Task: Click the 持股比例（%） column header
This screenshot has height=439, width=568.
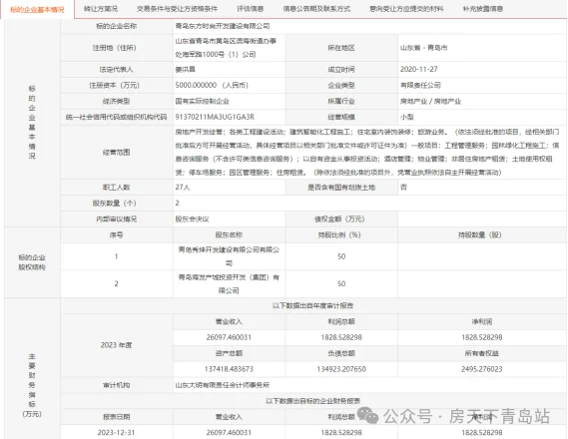Action: pos(341,234)
